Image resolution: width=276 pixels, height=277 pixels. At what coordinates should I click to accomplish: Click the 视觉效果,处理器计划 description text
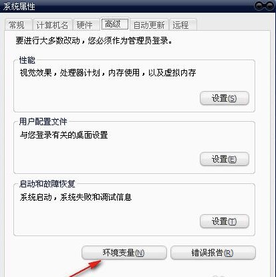coord(108,73)
